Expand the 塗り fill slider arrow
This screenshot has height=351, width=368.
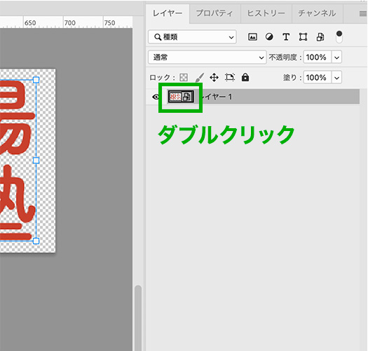click(x=336, y=78)
